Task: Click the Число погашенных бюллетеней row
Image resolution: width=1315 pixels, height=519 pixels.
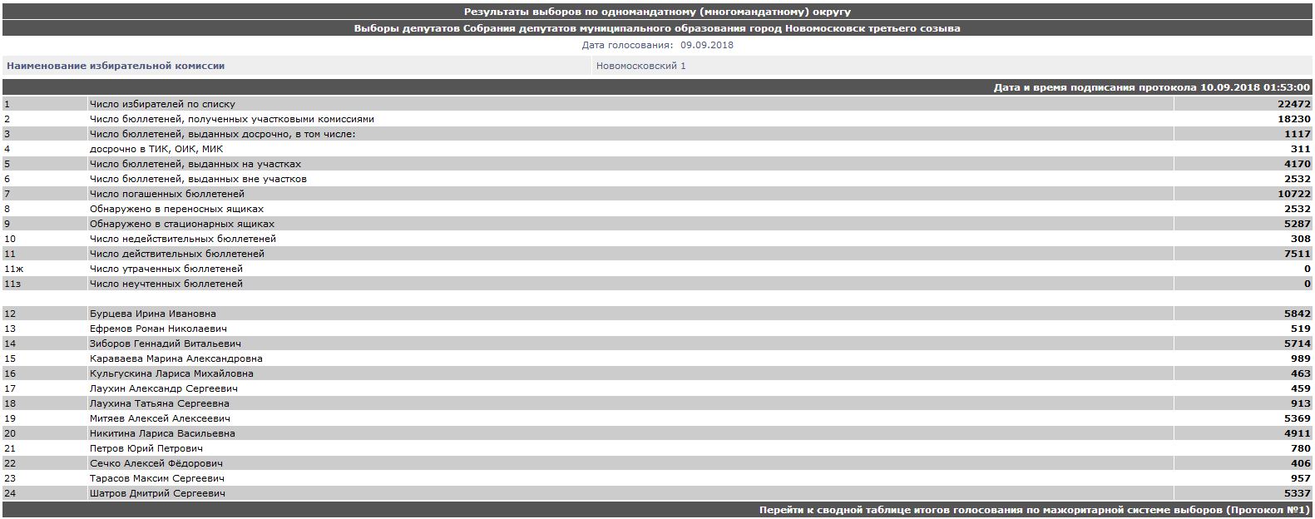Action: pos(166,194)
